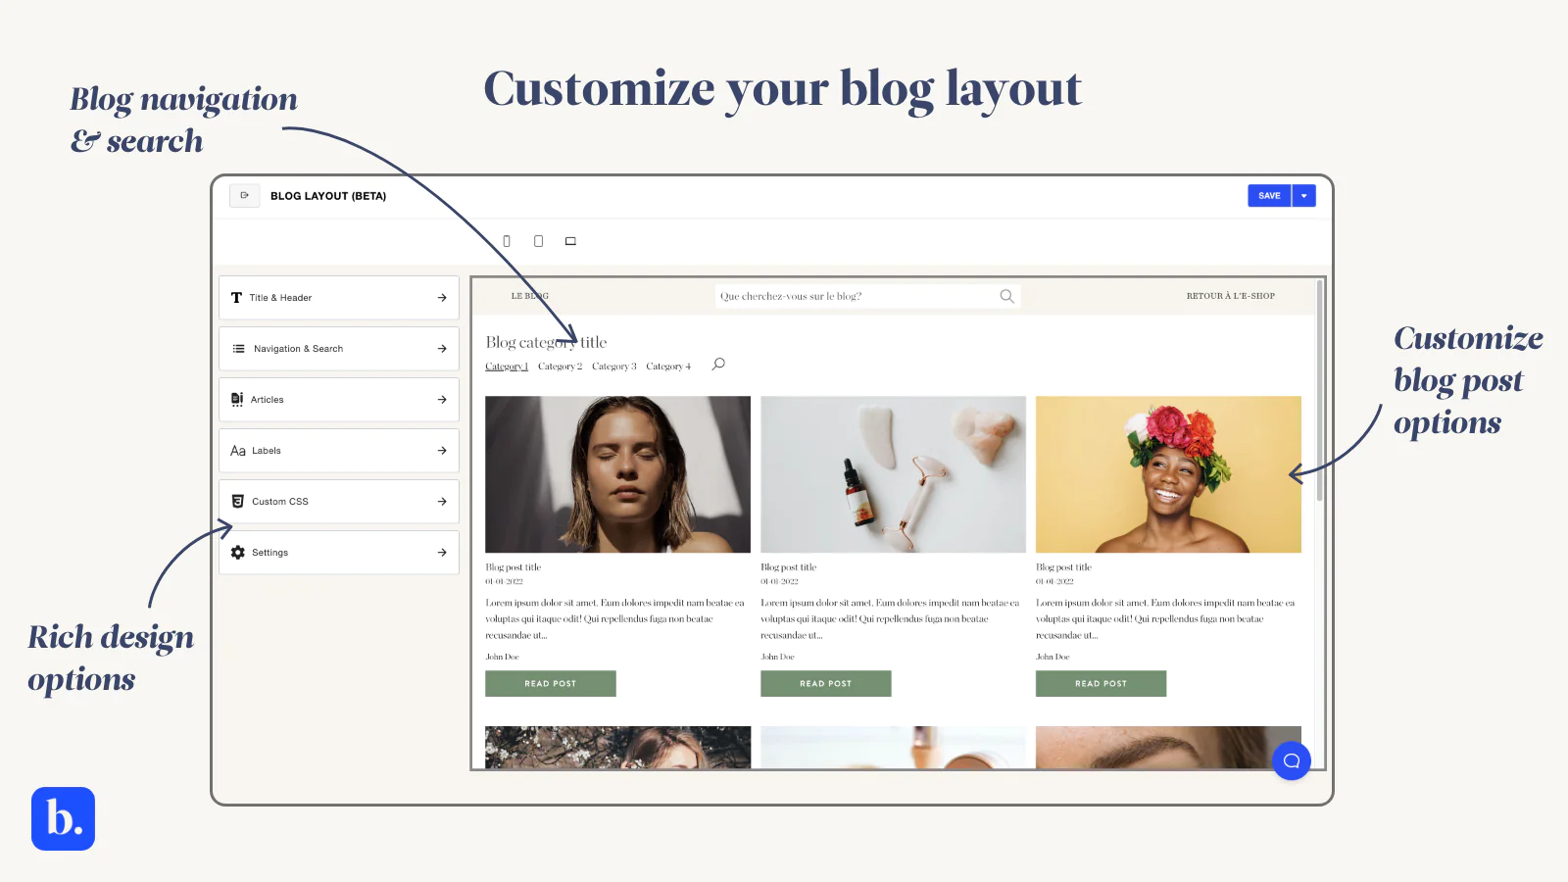Open the Custom CSS panel
The image size is (1568, 882).
click(339, 502)
